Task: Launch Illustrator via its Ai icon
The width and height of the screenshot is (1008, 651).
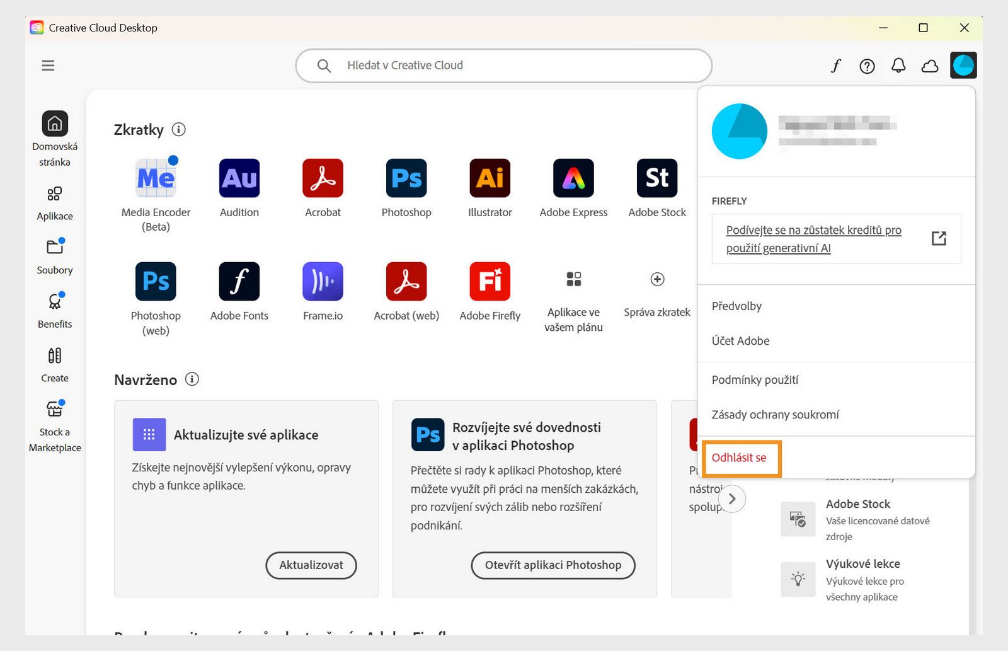Action: 490,178
